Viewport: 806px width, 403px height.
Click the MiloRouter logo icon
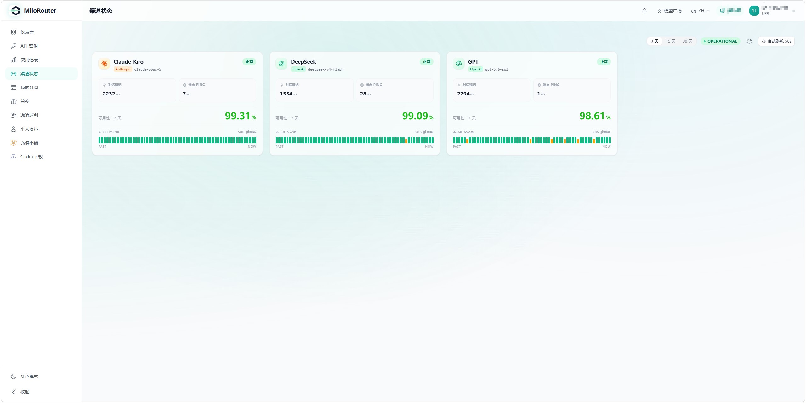(x=15, y=10)
